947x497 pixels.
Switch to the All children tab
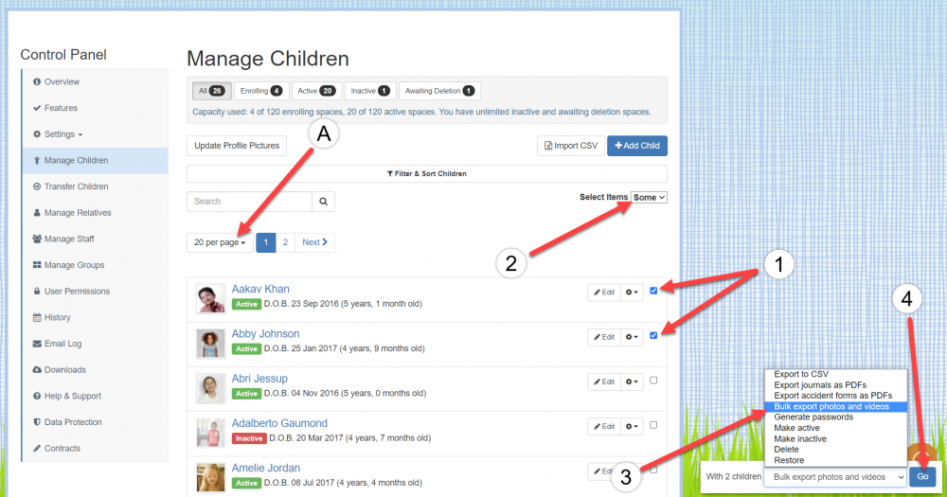[x=211, y=91]
